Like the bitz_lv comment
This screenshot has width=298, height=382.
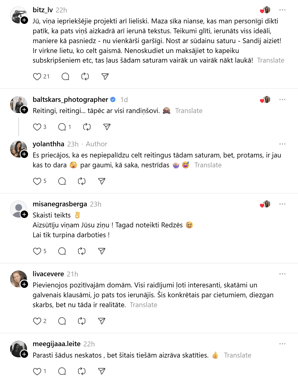37,77
